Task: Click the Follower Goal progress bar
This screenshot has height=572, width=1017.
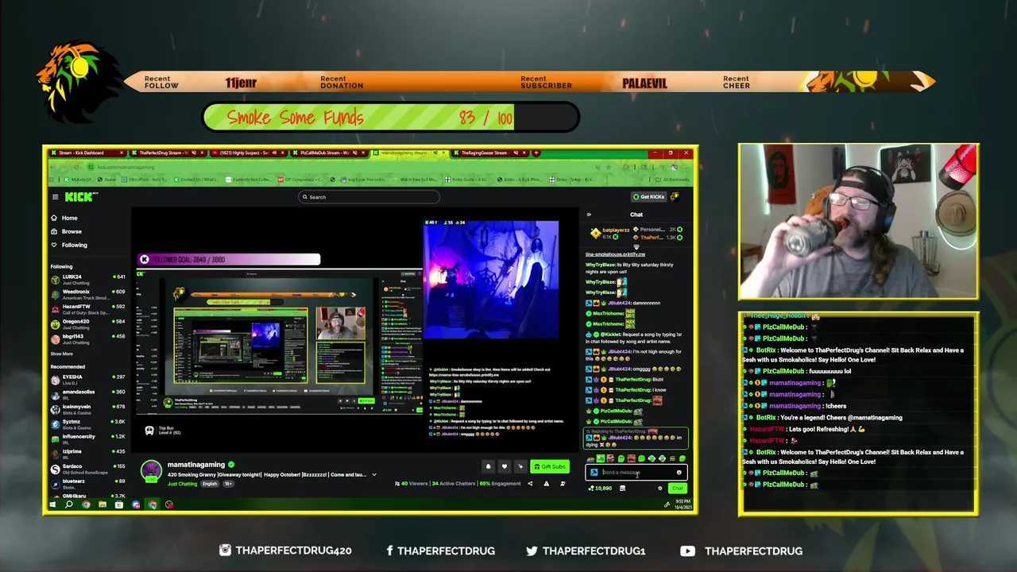Action: click(x=229, y=260)
